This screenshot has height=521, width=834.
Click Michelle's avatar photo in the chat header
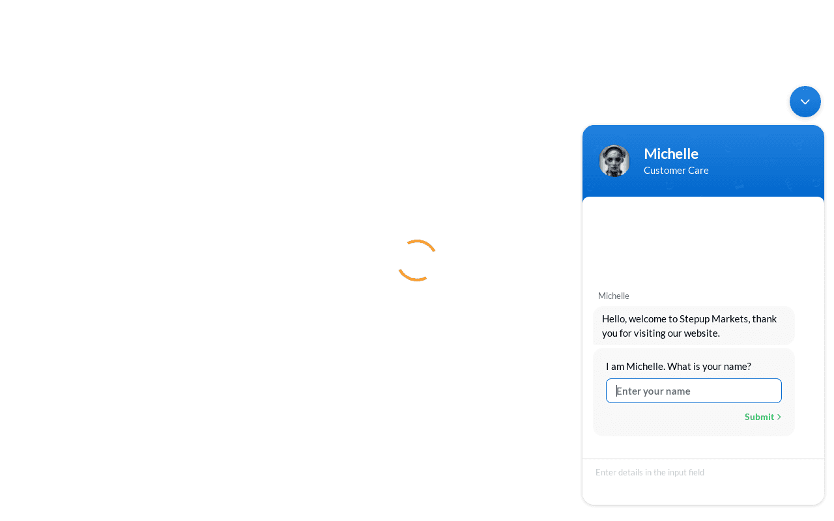pos(614,161)
